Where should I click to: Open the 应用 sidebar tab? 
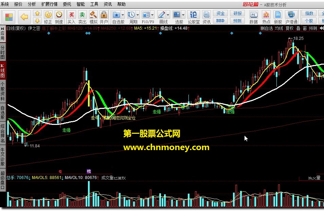pos(3,34)
